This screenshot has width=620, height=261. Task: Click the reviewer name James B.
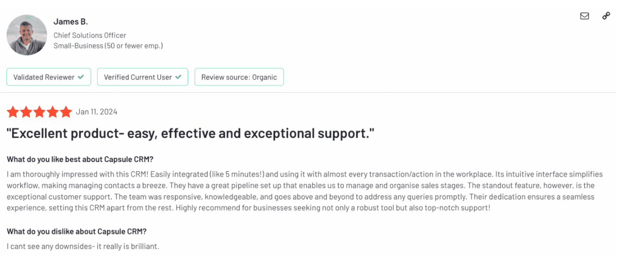pos(71,22)
